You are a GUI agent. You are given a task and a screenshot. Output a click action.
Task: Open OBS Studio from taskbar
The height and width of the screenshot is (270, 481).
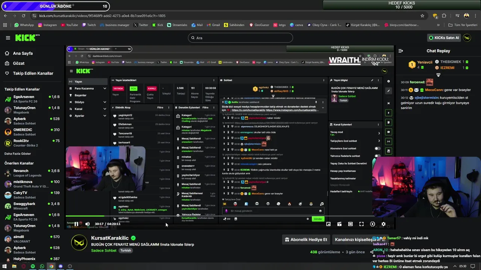tap(70, 266)
